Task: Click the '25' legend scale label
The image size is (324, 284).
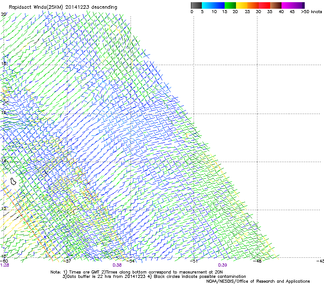Action: tap(247, 12)
